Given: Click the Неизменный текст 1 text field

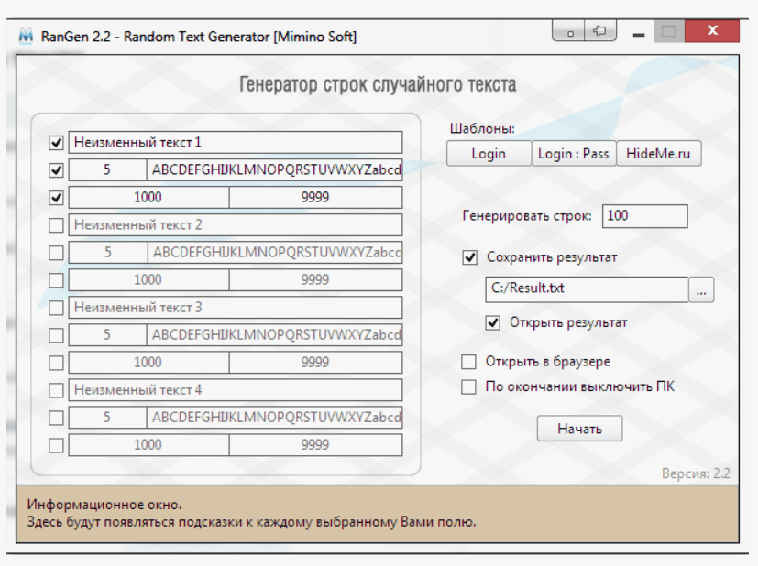Looking at the screenshot, I should coord(236,143).
